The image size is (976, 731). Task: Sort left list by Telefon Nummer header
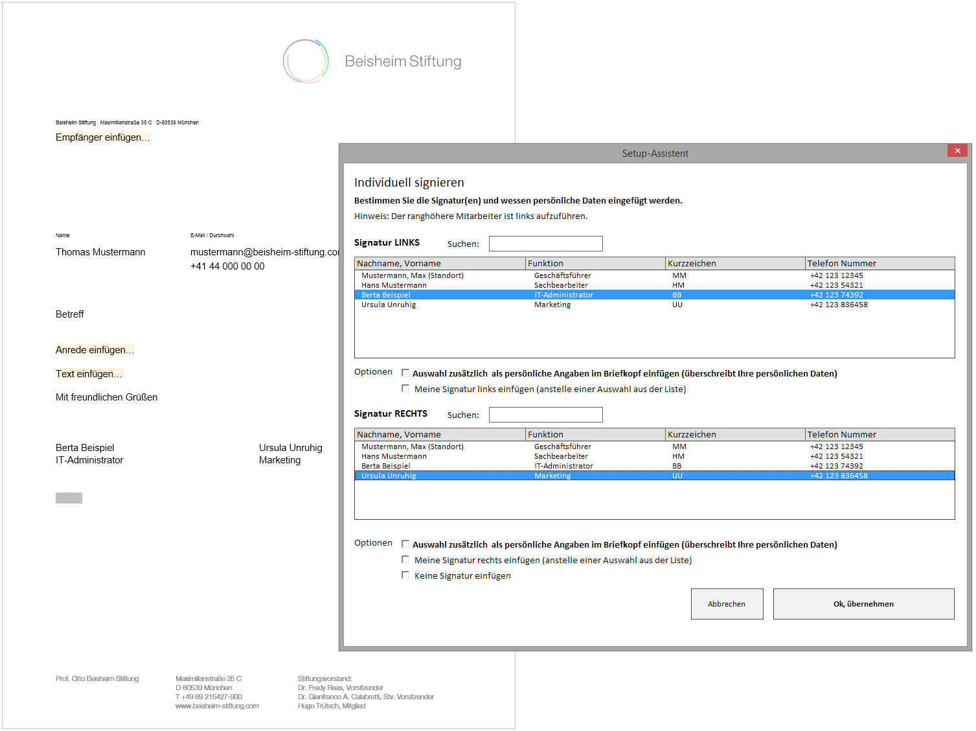point(880,264)
